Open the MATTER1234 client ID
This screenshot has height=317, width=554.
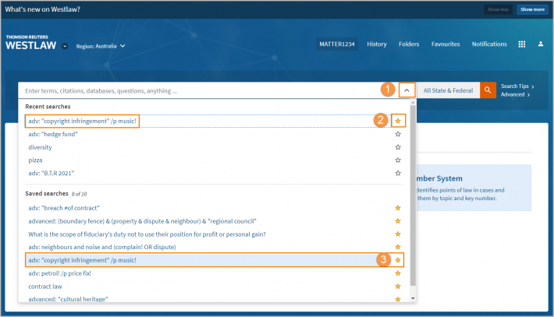click(x=337, y=44)
